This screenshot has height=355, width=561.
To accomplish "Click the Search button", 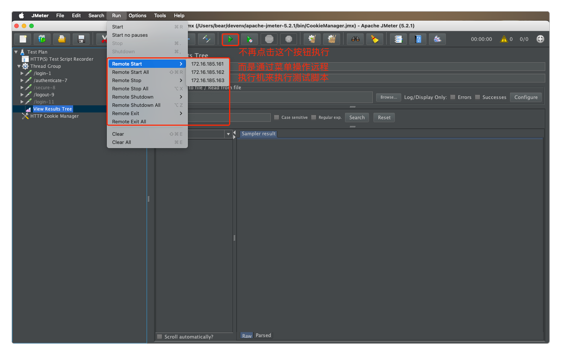I will (357, 117).
